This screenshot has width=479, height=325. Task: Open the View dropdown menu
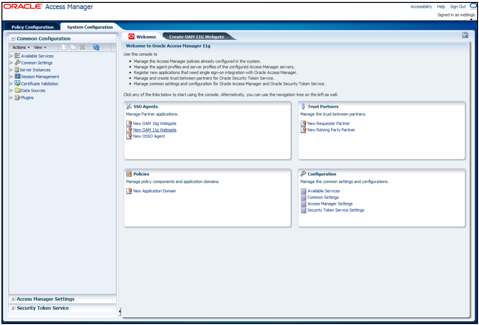pyautogui.click(x=40, y=48)
